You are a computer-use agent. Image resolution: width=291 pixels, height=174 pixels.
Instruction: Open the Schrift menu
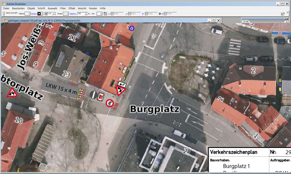pyautogui.click(x=41, y=8)
